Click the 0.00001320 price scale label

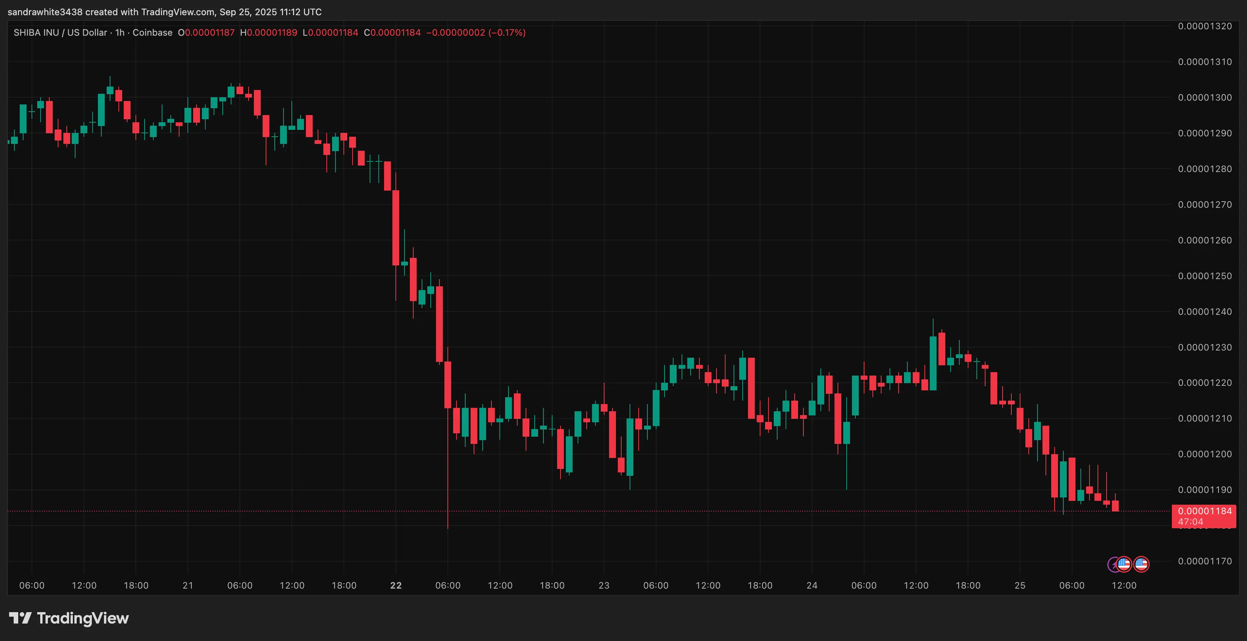pos(1205,26)
